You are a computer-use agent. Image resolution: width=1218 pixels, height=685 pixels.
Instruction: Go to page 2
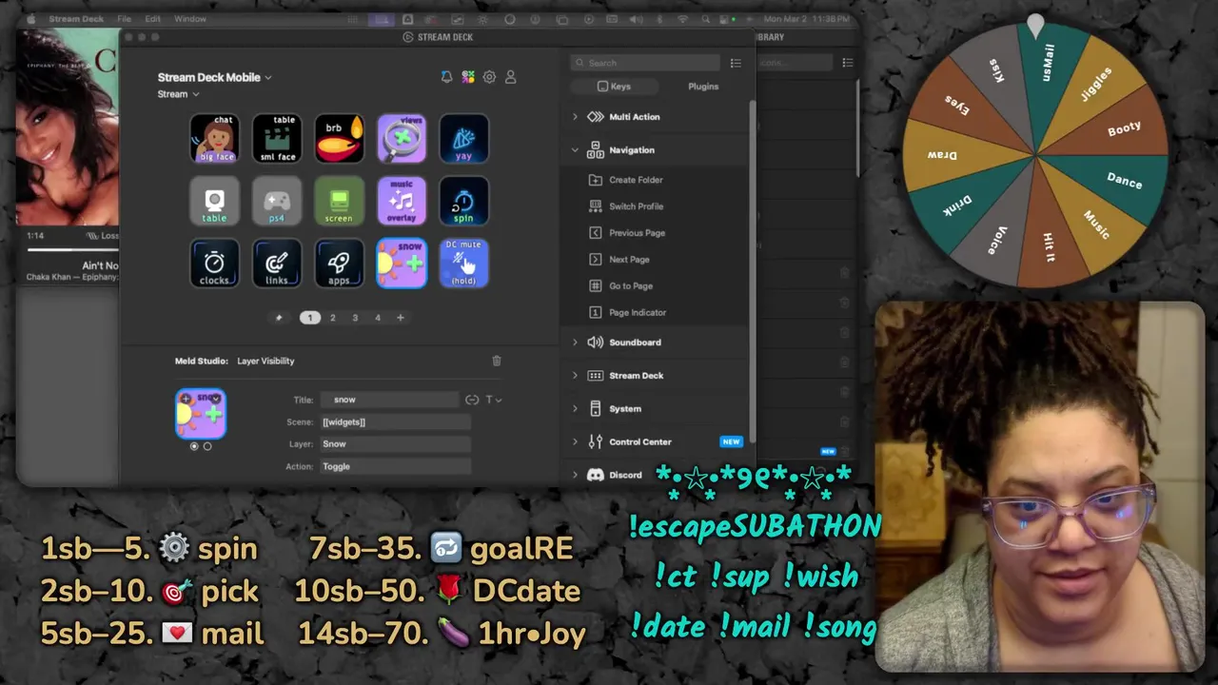tap(332, 318)
